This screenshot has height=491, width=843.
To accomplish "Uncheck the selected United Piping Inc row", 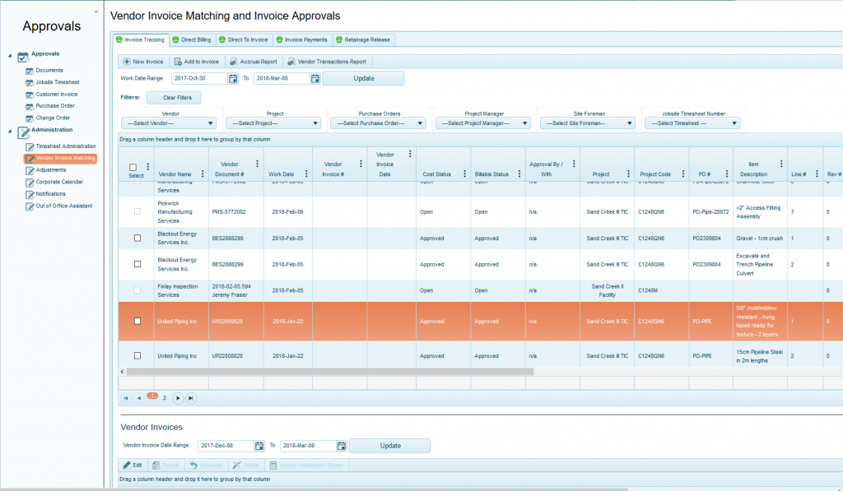I will 136,322.
